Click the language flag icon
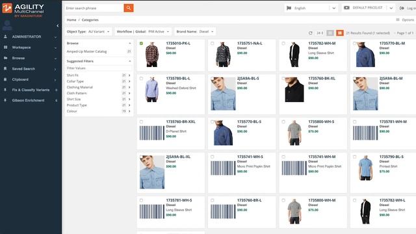 click(x=289, y=8)
